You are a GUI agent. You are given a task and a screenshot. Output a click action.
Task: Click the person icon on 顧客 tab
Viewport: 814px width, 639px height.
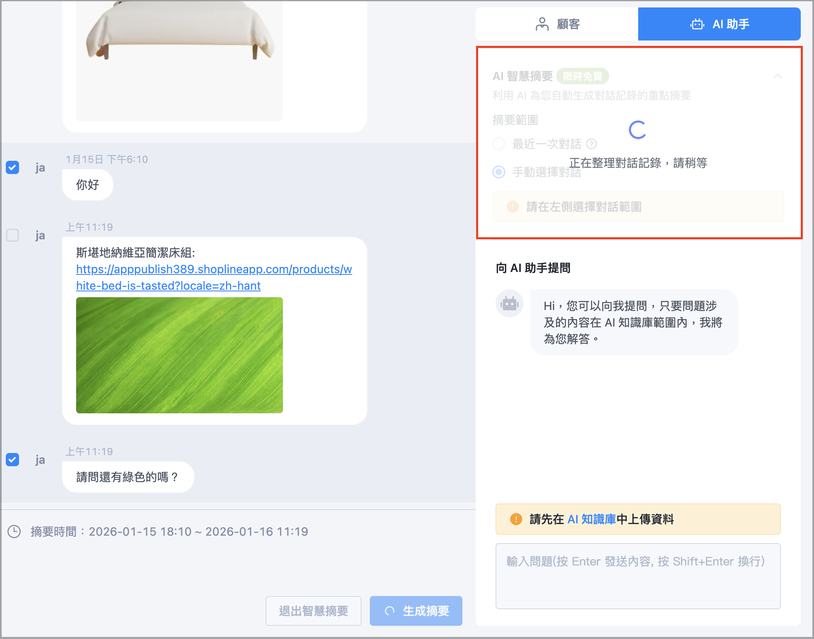542,24
